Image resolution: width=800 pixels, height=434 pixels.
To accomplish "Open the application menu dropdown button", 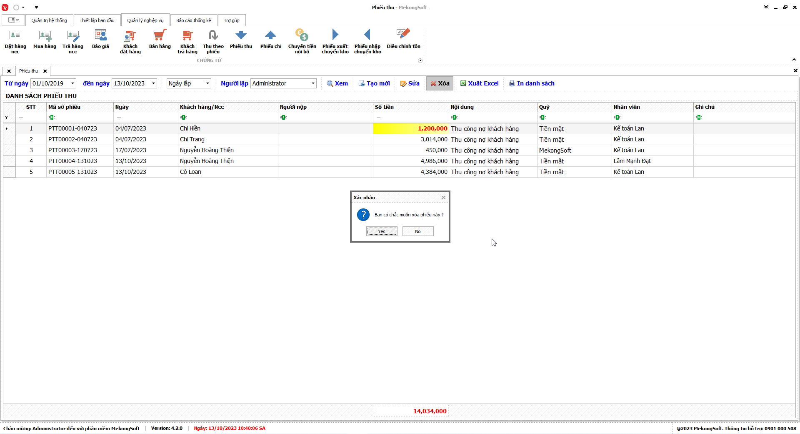I will [x=13, y=20].
